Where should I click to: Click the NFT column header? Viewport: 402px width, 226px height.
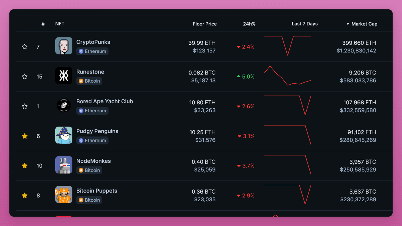(60, 24)
